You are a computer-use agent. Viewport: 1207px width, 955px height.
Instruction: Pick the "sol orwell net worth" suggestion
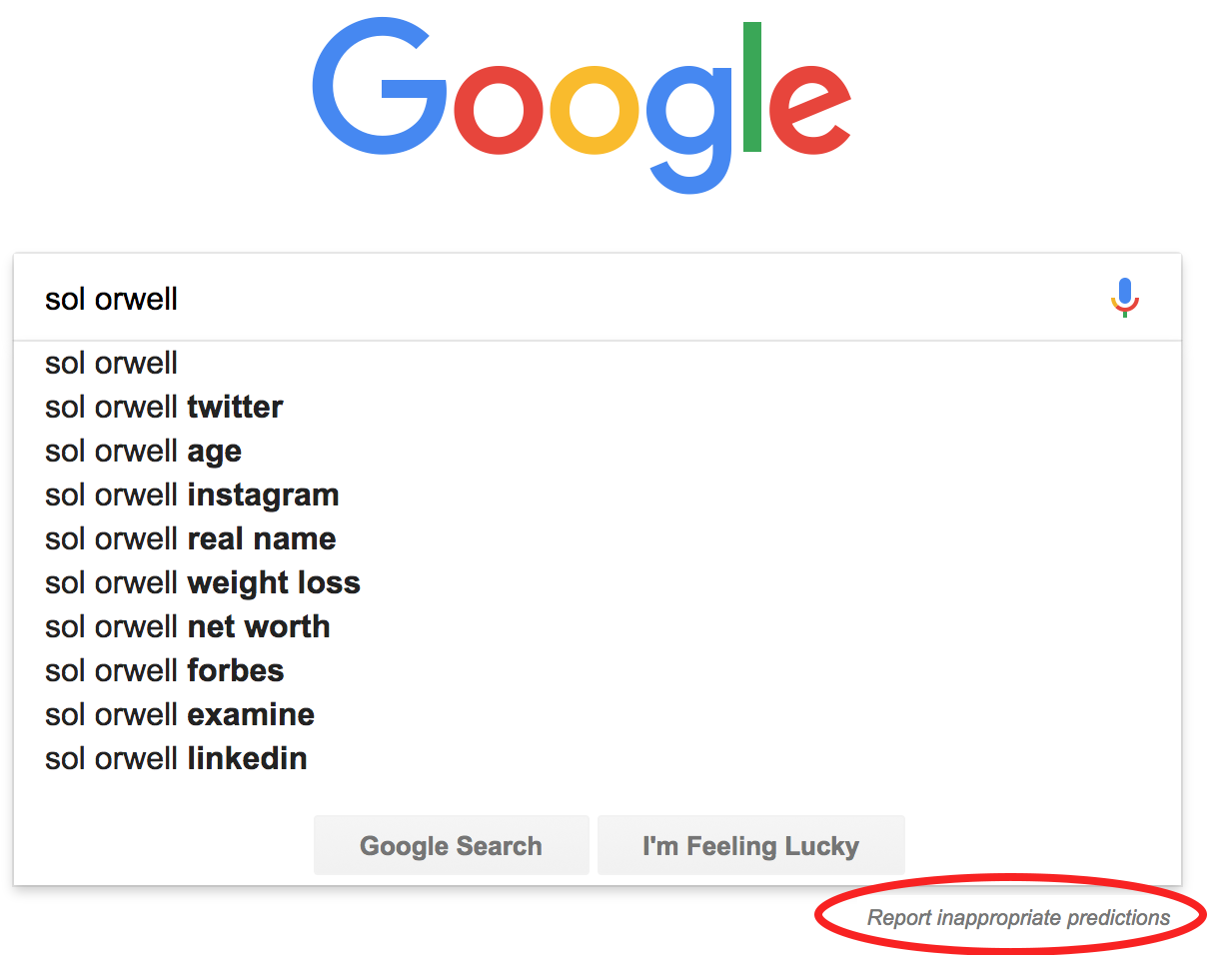point(598,626)
